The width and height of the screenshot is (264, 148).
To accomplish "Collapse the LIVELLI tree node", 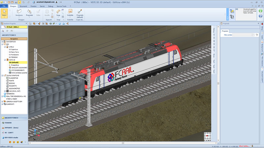I will (5, 47).
